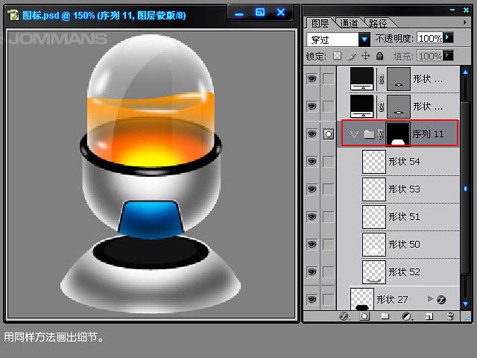Click the first 形状 … layer's mask link icon
This screenshot has height=358, width=477.
381,79
